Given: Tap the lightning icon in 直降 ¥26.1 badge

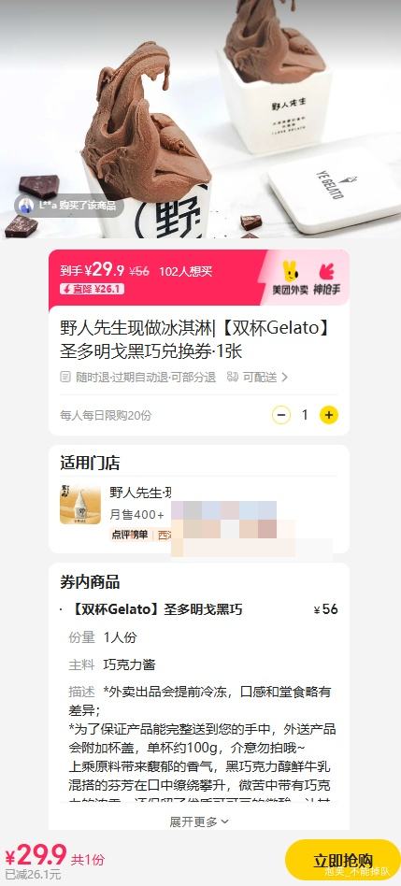Looking at the screenshot, I should click(x=67, y=290).
